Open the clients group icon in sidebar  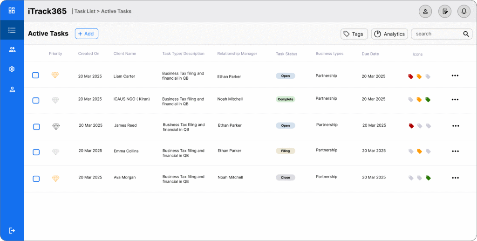(x=12, y=49)
